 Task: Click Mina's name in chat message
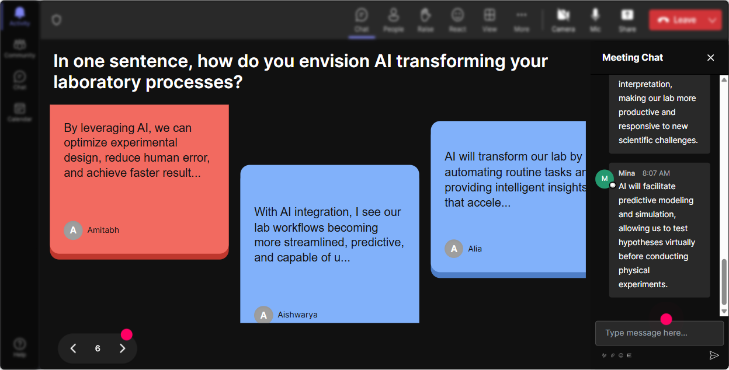627,173
